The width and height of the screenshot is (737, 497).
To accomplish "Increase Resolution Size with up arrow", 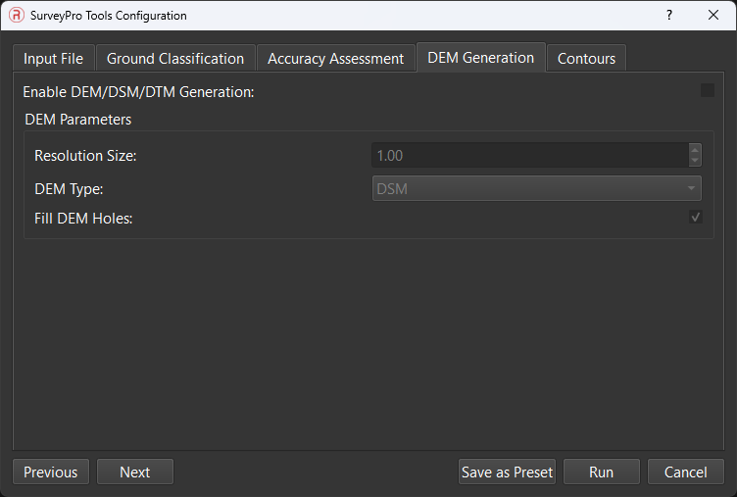I will tap(695, 150).
